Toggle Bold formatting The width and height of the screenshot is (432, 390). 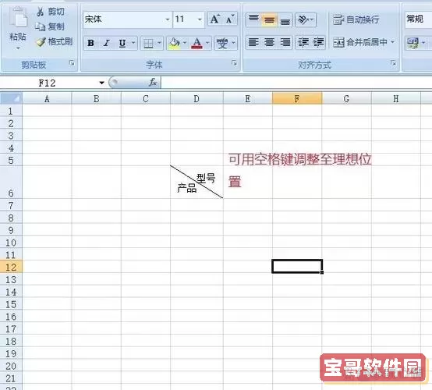(x=90, y=43)
